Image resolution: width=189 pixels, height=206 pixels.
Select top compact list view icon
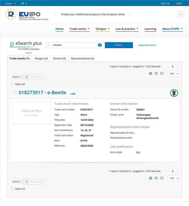point(156,73)
